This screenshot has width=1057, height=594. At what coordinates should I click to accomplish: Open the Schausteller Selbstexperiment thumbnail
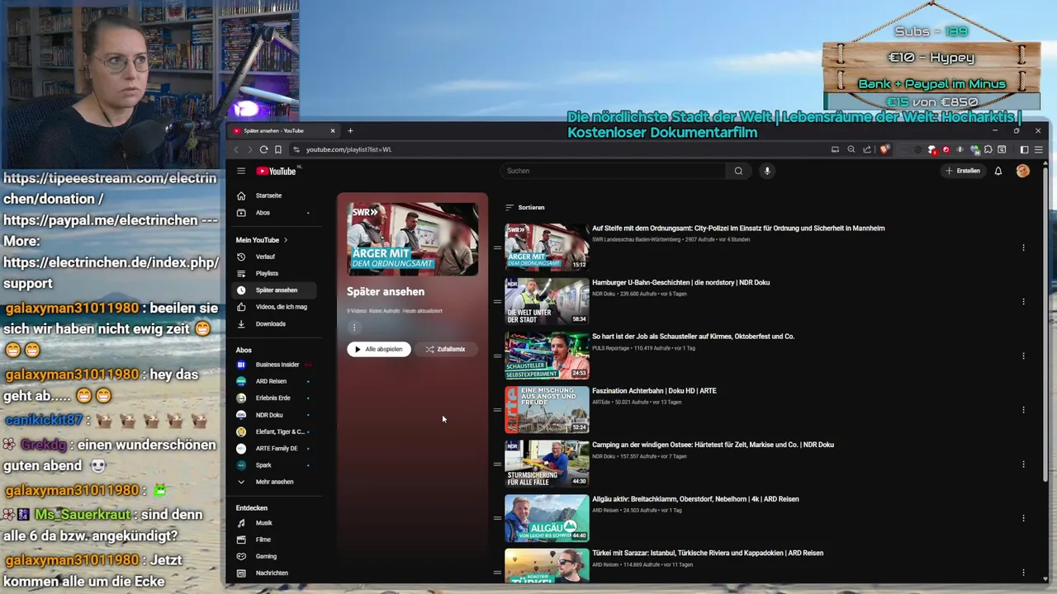(547, 356)
